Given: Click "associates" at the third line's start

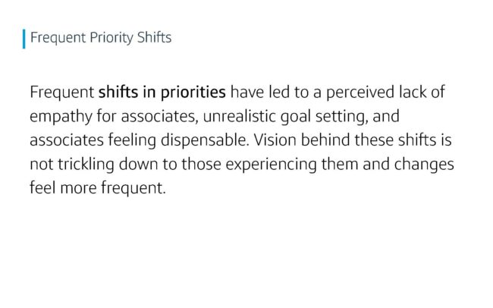Looking at the screenshot, I should [x=67, y=140].
